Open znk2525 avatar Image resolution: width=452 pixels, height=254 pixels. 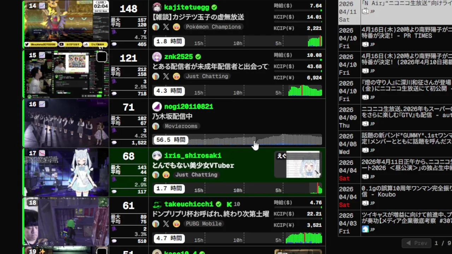[x=157, y=57]
